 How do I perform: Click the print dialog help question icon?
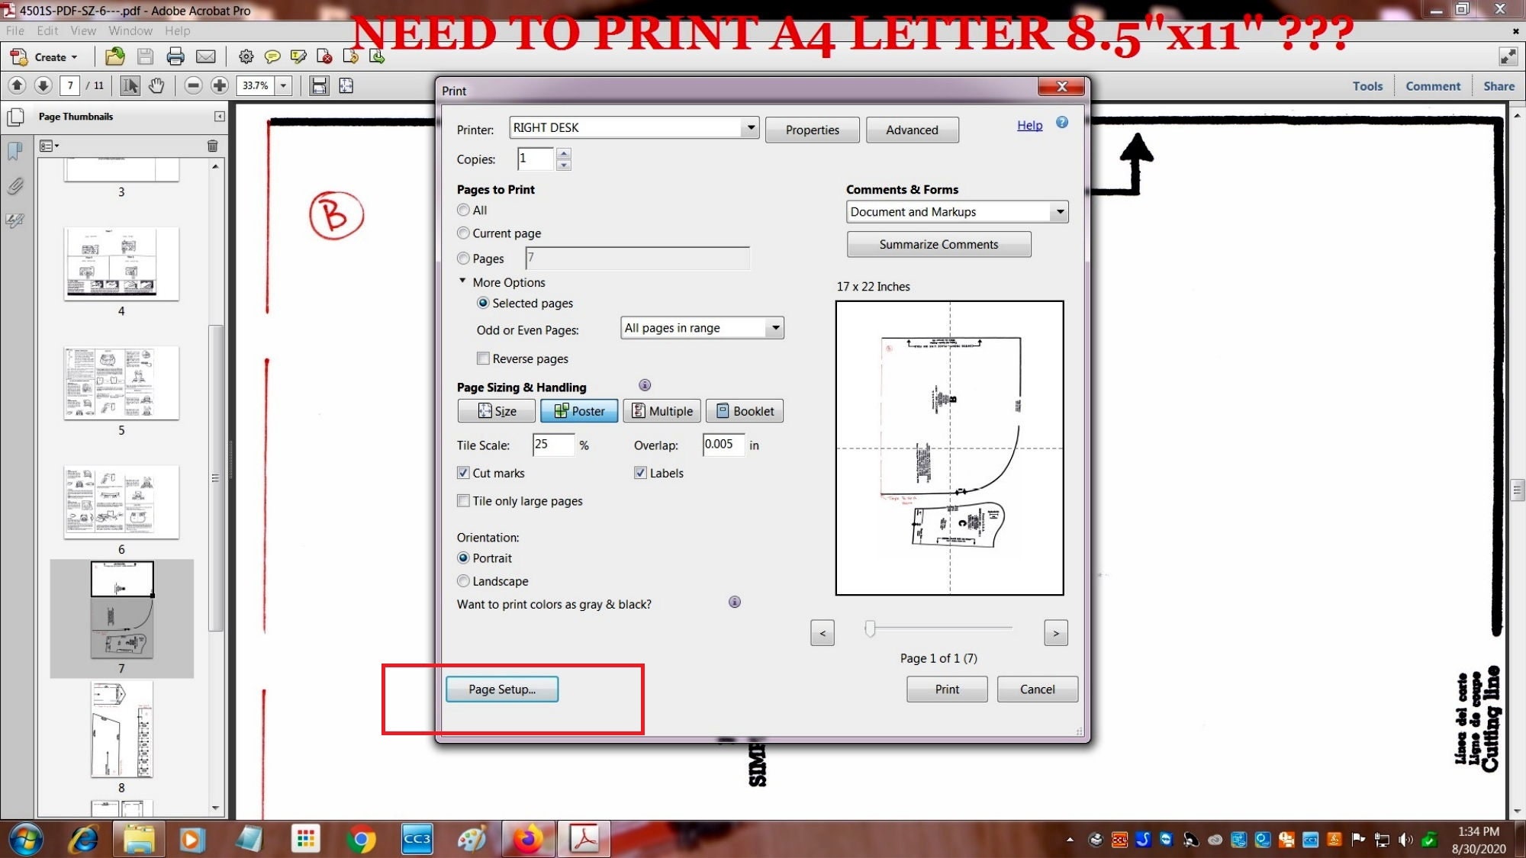pos(1062,123)
